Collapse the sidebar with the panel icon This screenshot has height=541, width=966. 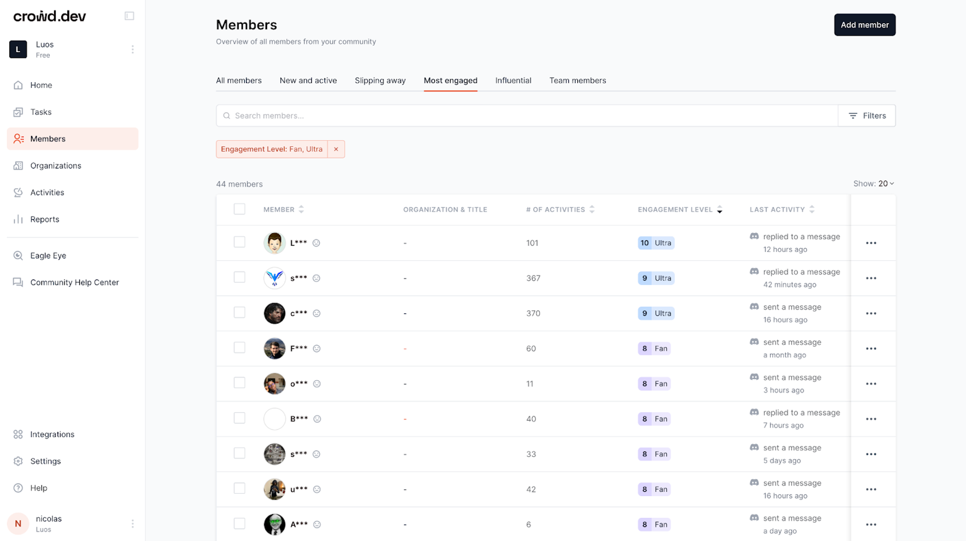pyautogui.click(x=129, y=16)
